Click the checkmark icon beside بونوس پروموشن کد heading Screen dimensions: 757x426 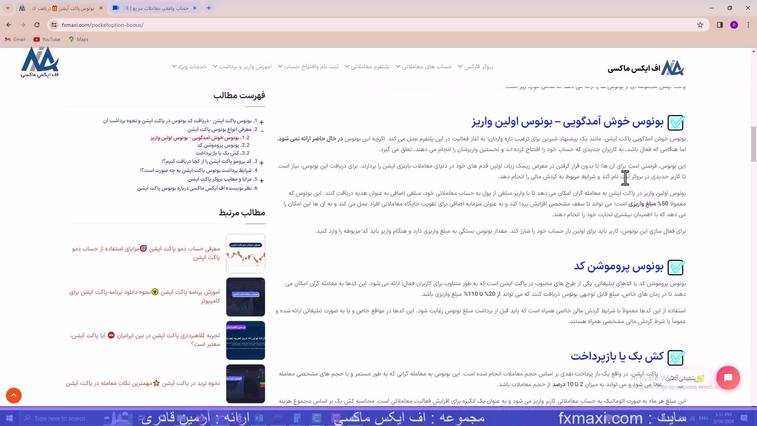pyautogui.click(x=675, y=267)
